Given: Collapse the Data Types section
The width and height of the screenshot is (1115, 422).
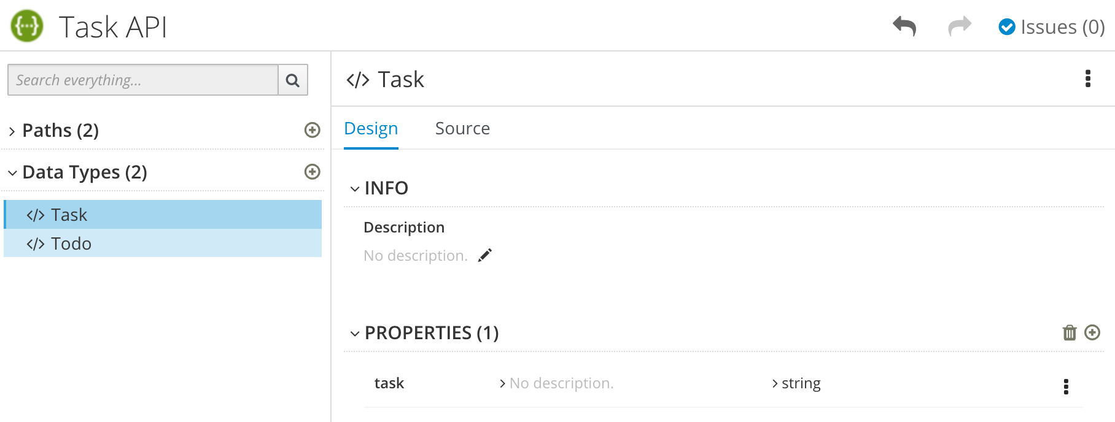Looking at the screenshot, I should click(12, 172).
